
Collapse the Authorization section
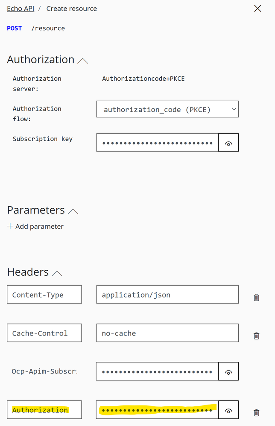coord(83,61)
